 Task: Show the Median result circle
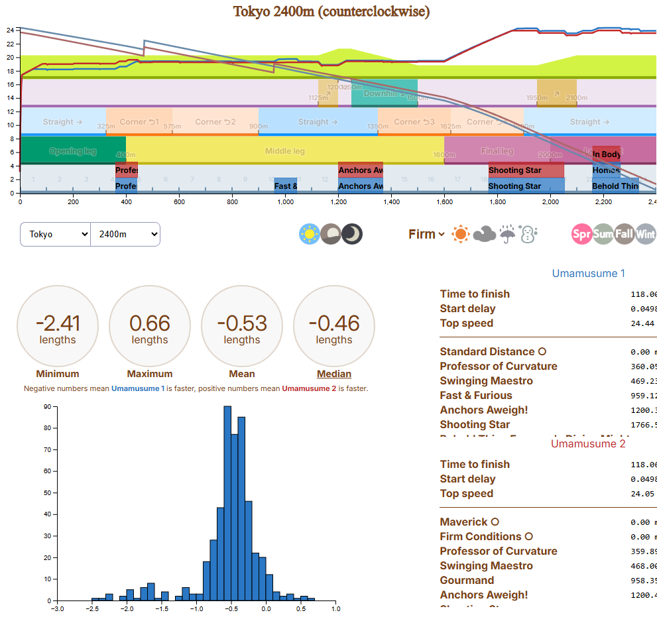[x=334, y=326]
